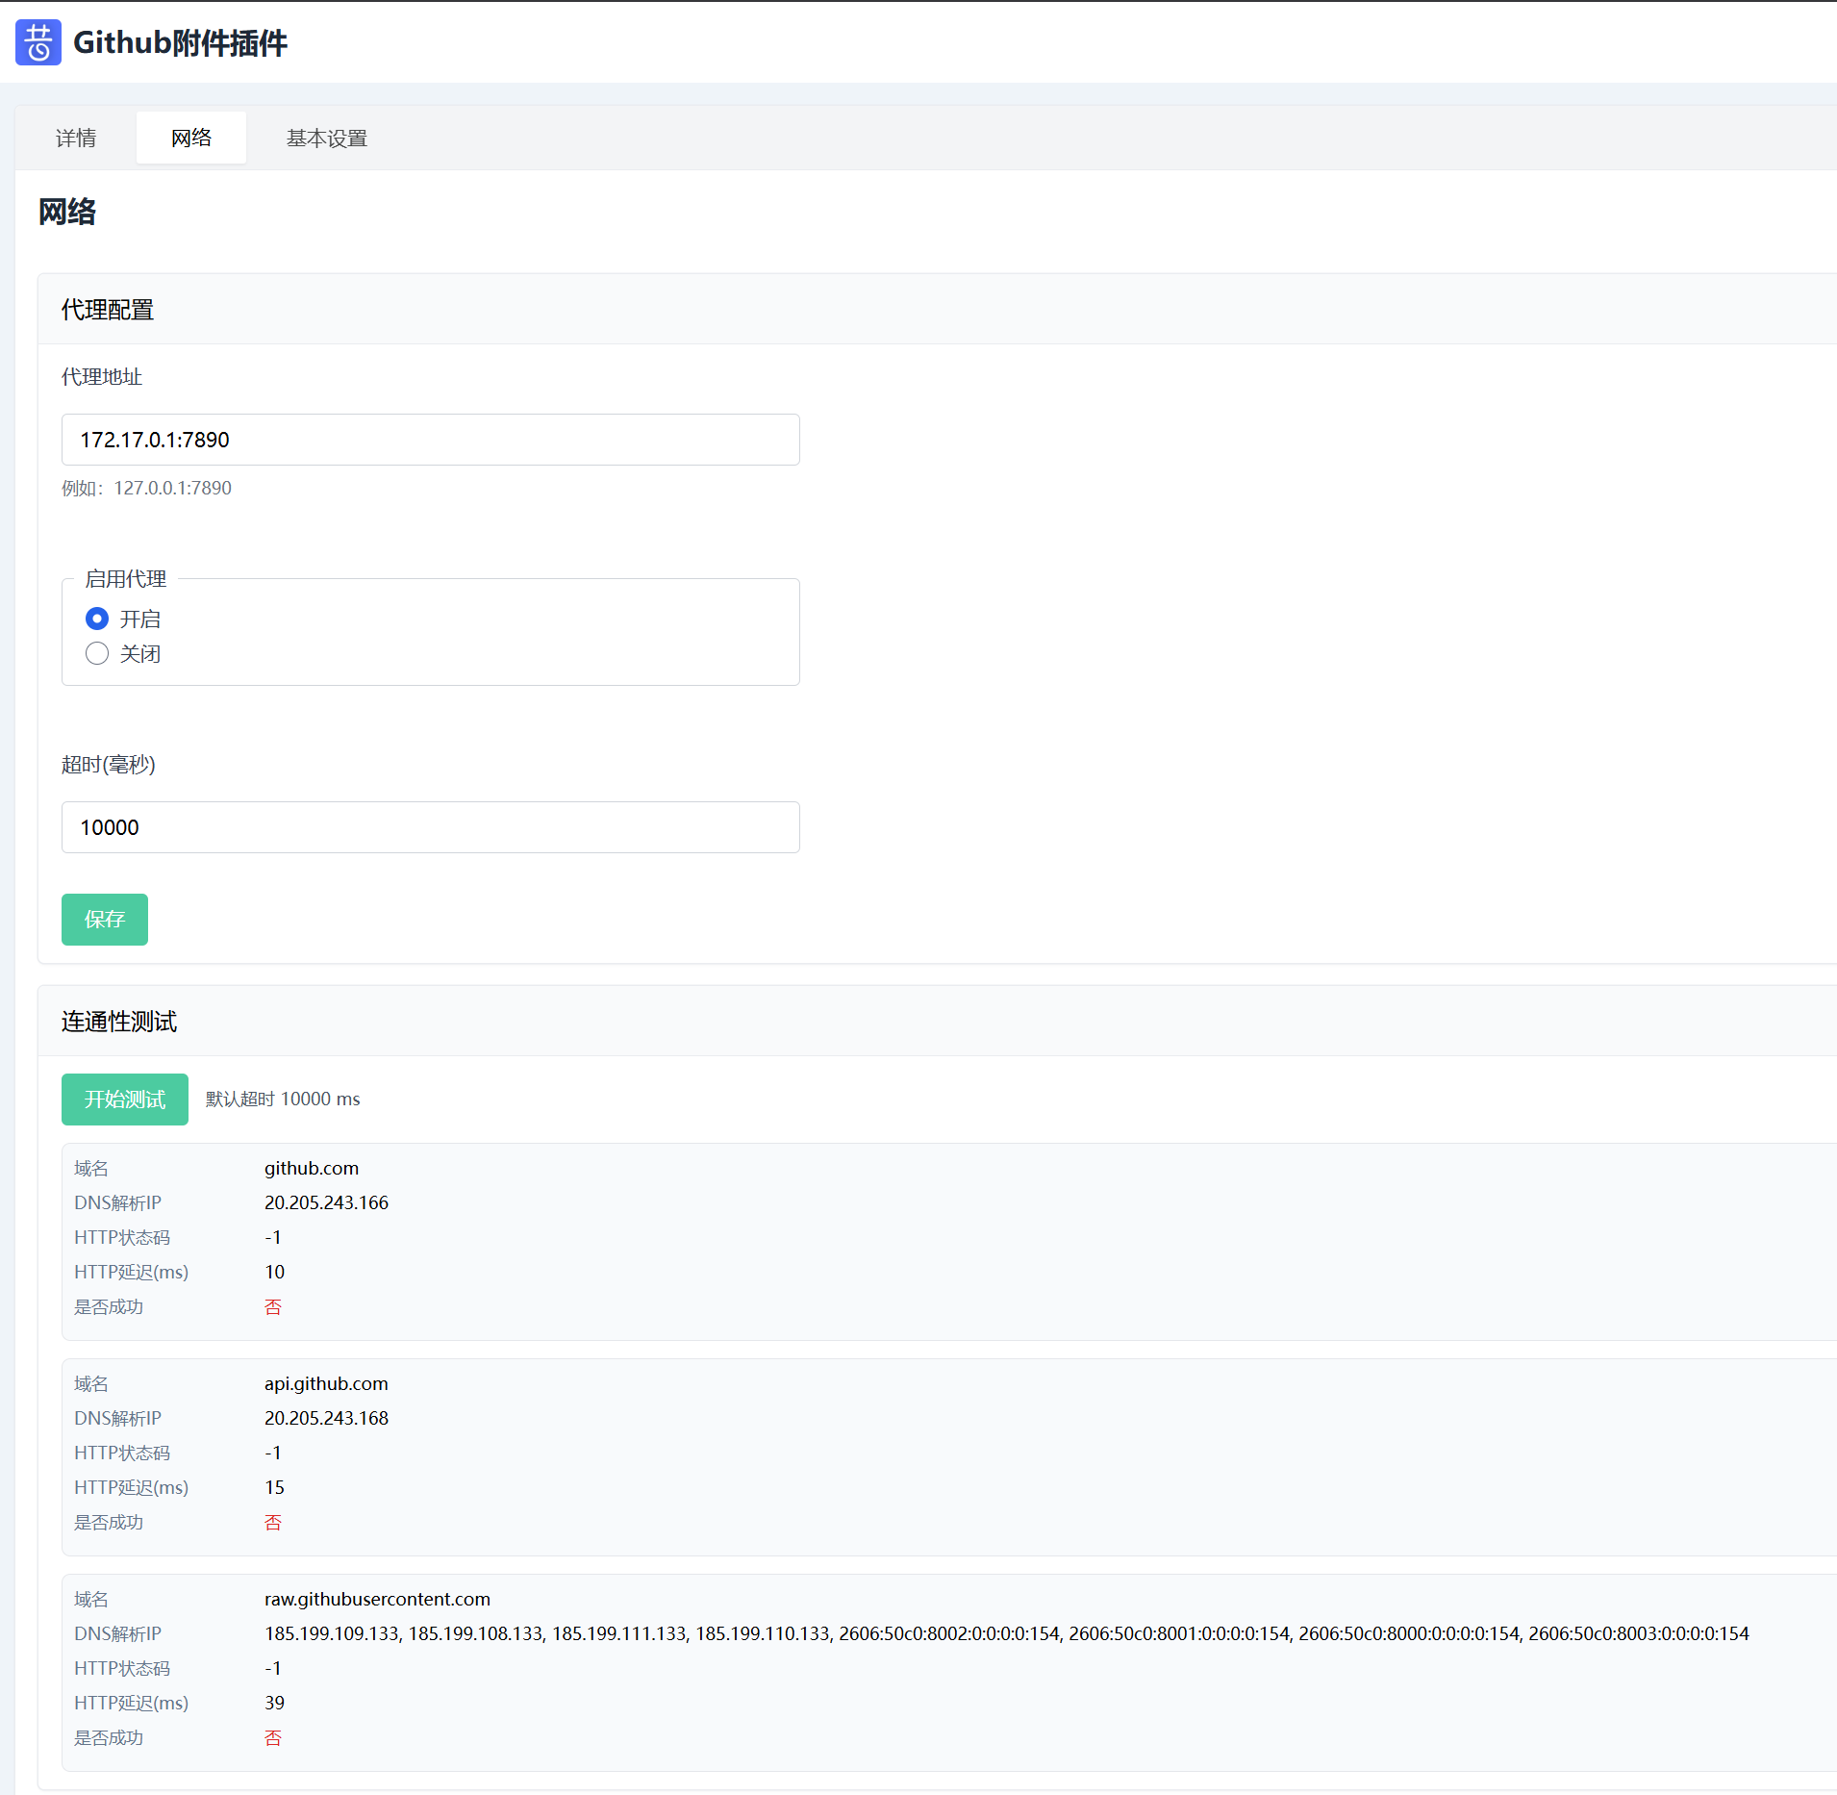Click the IP 20.205.243.166

[x=326, y=1203]
